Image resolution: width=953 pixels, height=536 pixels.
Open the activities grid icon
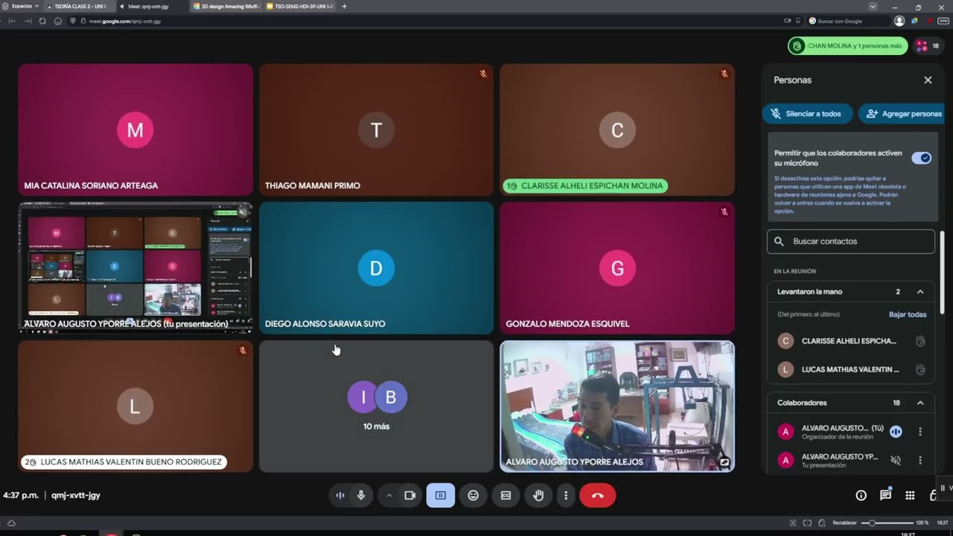pos(910,495)
